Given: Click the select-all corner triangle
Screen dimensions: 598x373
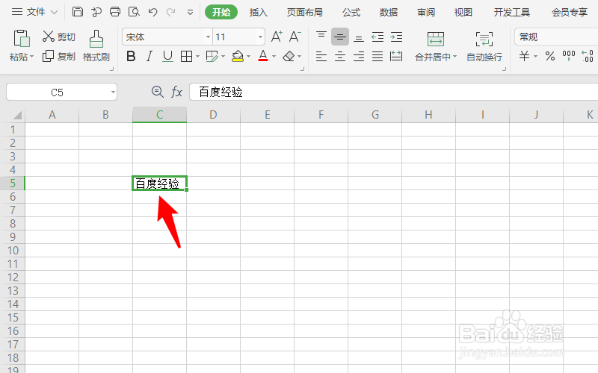Looking at the screenshot, I should tap(16, 115).
